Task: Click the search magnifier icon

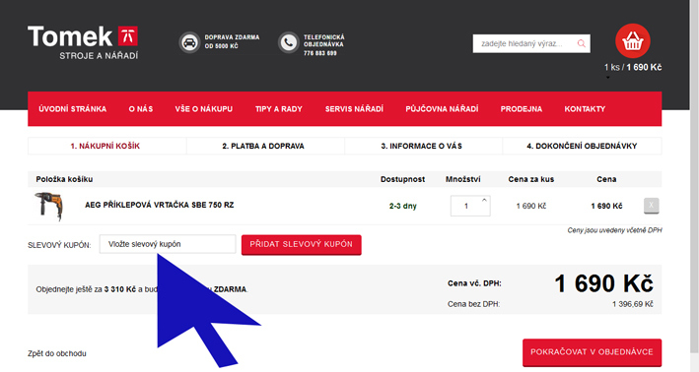Action: click(x=582, y=43)
